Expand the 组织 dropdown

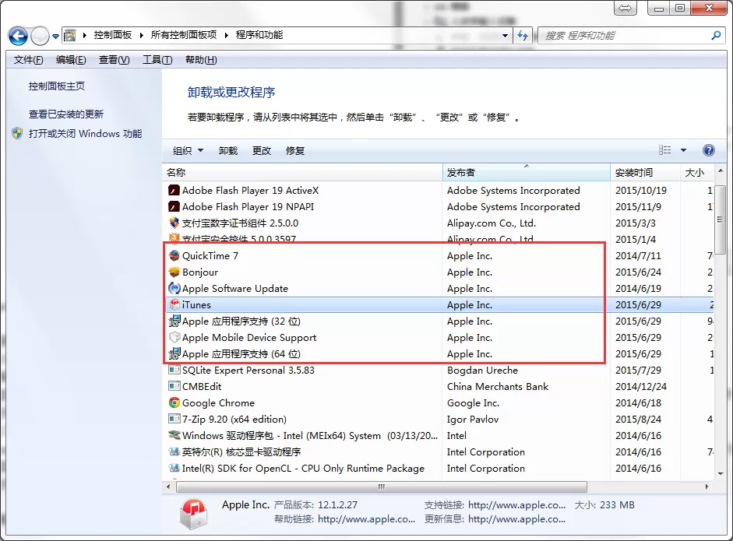[188, 150]
